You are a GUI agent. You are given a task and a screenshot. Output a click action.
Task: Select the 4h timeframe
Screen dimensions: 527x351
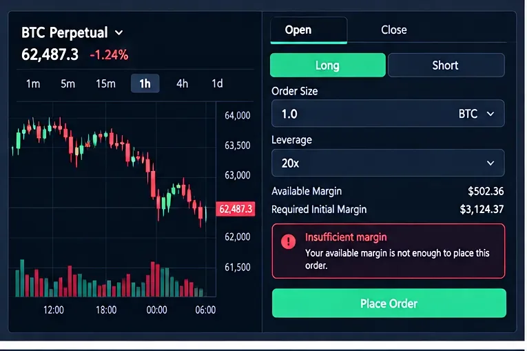[182, 83]
